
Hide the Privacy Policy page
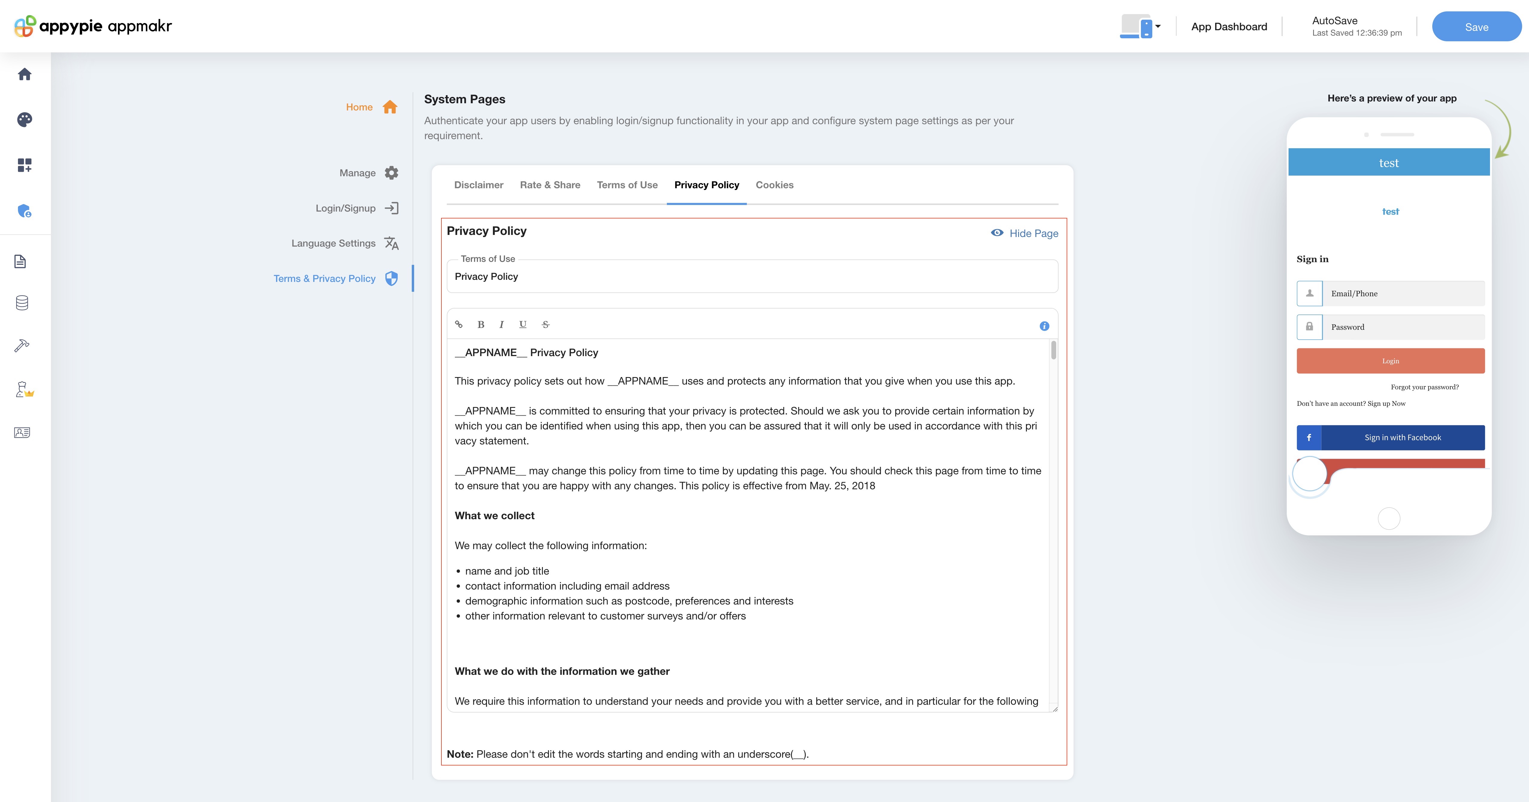(1024, 233)
